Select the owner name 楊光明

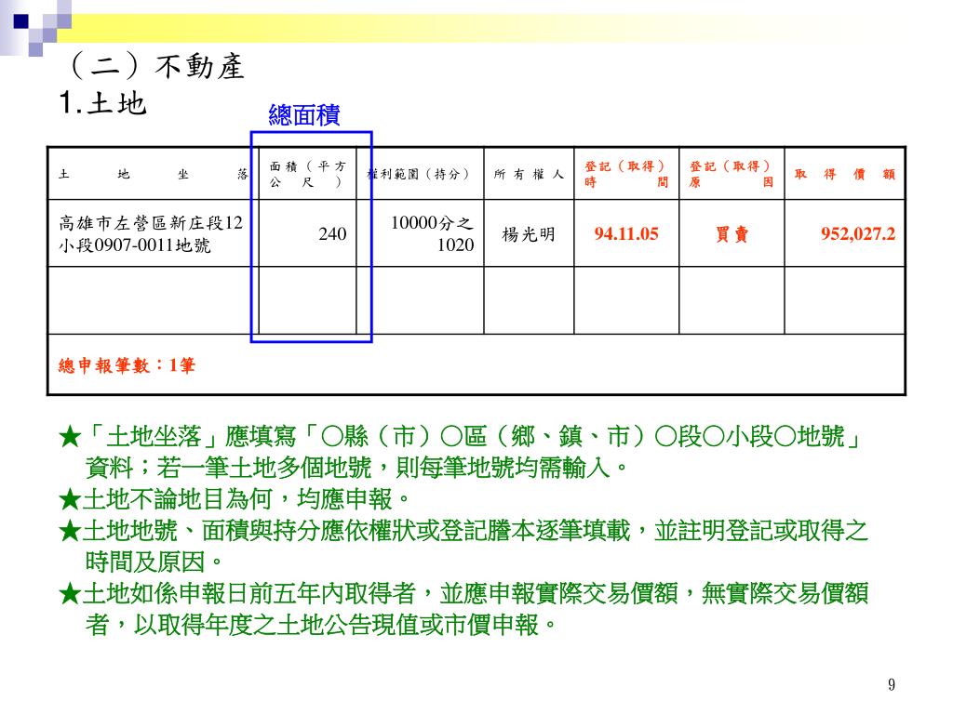click(529, 234)
